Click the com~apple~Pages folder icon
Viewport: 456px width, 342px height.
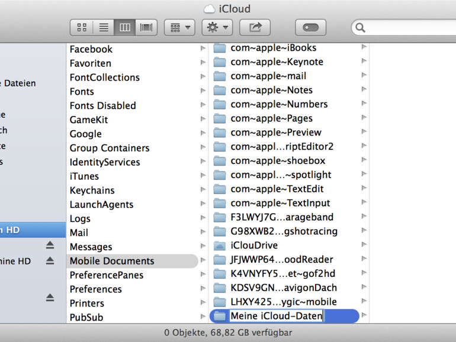pos(220,118)
